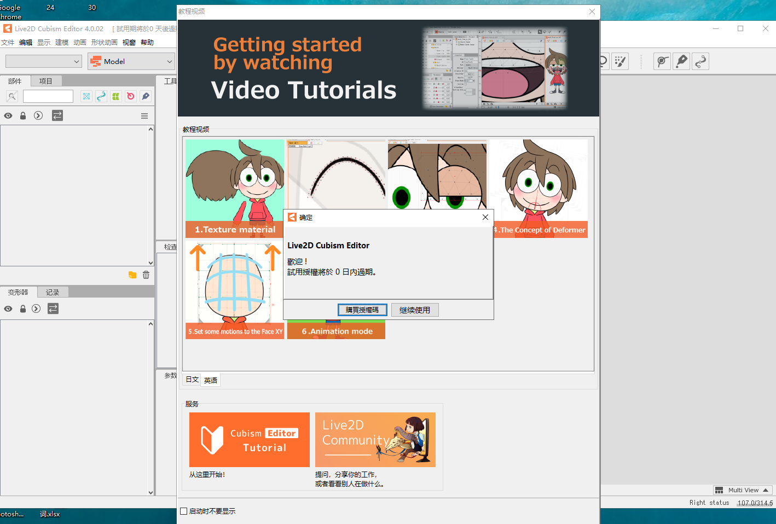The image size is (776, 524).
Task: Select the 日文 language tab
Action: pos(192,380)
